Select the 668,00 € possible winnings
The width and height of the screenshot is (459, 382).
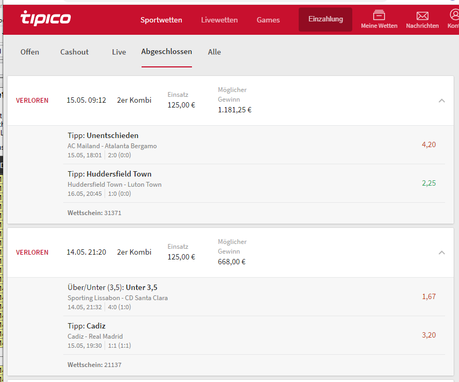[x=232, y=262]
